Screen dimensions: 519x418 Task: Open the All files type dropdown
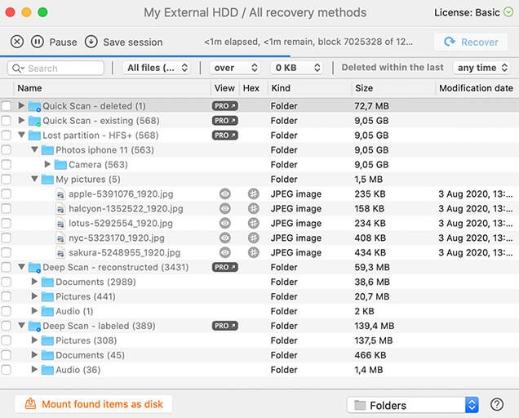point(157,68)
